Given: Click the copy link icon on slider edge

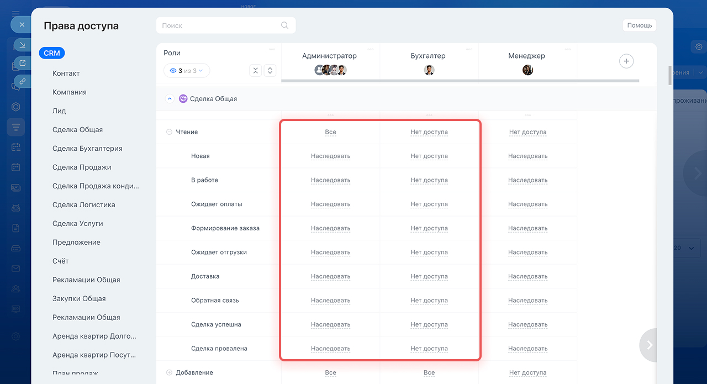Looking at the screenshot, I should (x=23, y=81).
